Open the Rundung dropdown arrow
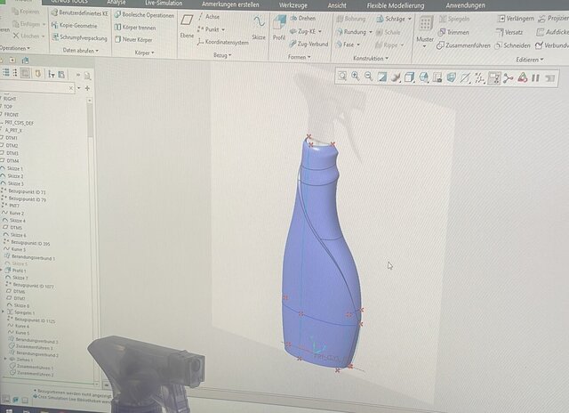 point(371,32)
